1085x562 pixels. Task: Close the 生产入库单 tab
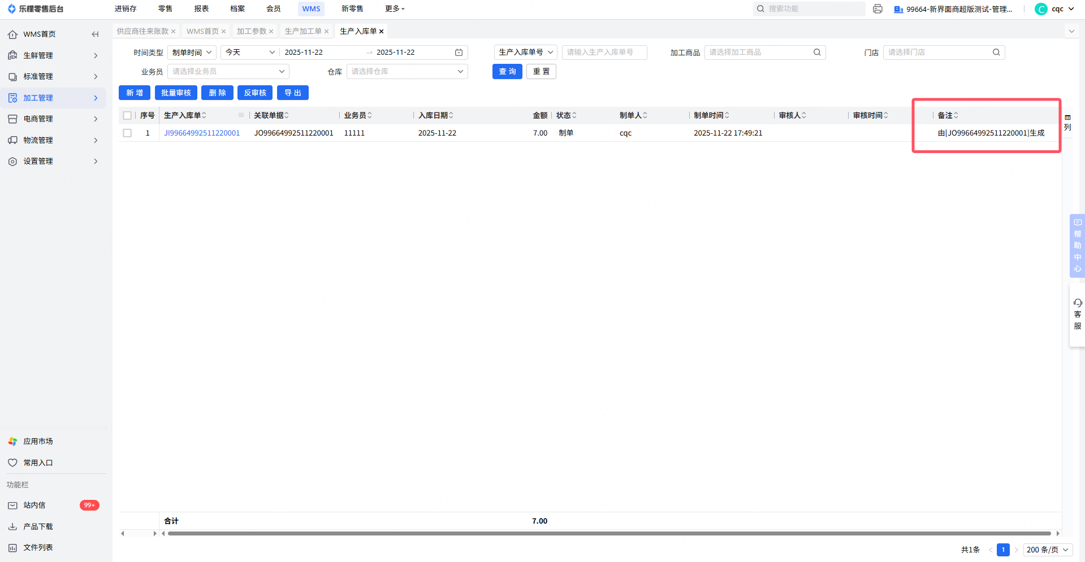point(381,32)
